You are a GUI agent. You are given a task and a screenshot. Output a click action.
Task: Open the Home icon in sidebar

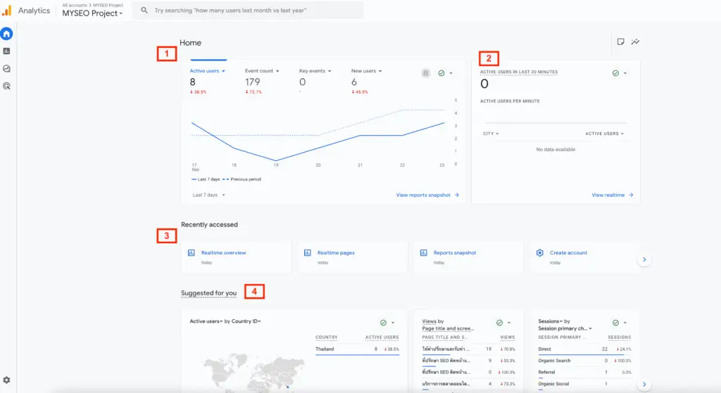click(6, 34)
